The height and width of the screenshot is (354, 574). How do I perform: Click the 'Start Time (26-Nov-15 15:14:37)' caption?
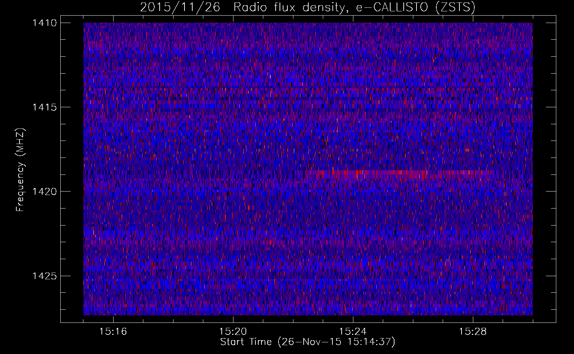coord(308,342)
